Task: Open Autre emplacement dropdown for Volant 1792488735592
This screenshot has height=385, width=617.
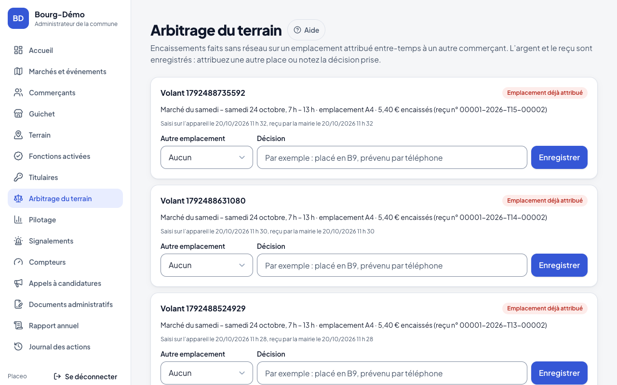Action: point(207,157)
